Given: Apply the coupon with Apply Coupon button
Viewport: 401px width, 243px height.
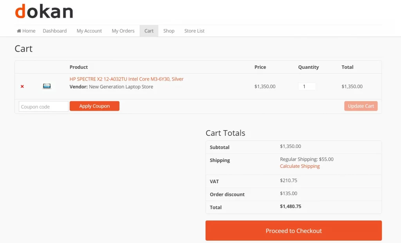Looking at the screenshot, I should [94, 106].
